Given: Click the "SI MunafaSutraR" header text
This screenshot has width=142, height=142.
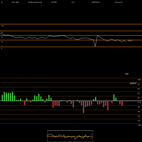Looking at the screenshot, I should click(x=35, y=2).
